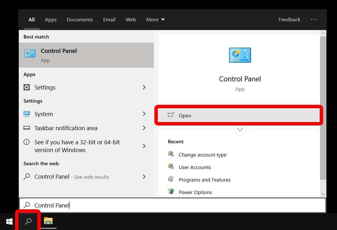Click the Open arrow icon in preview pane

click(x=171, y=115)
